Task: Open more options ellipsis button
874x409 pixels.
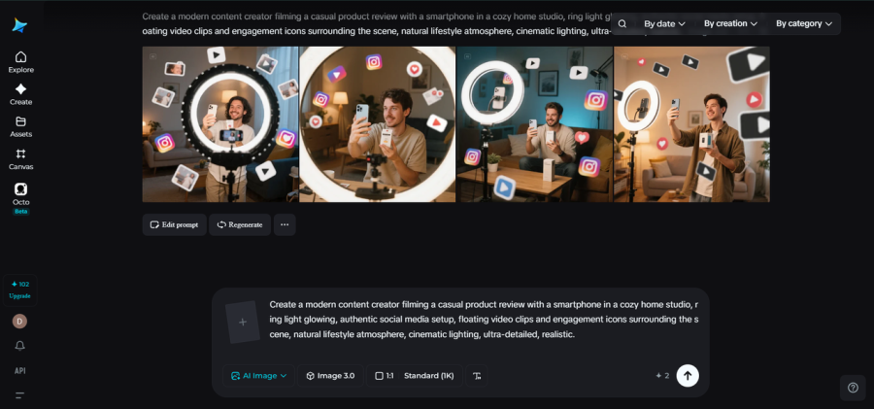Action: click(x=285, y=224)
